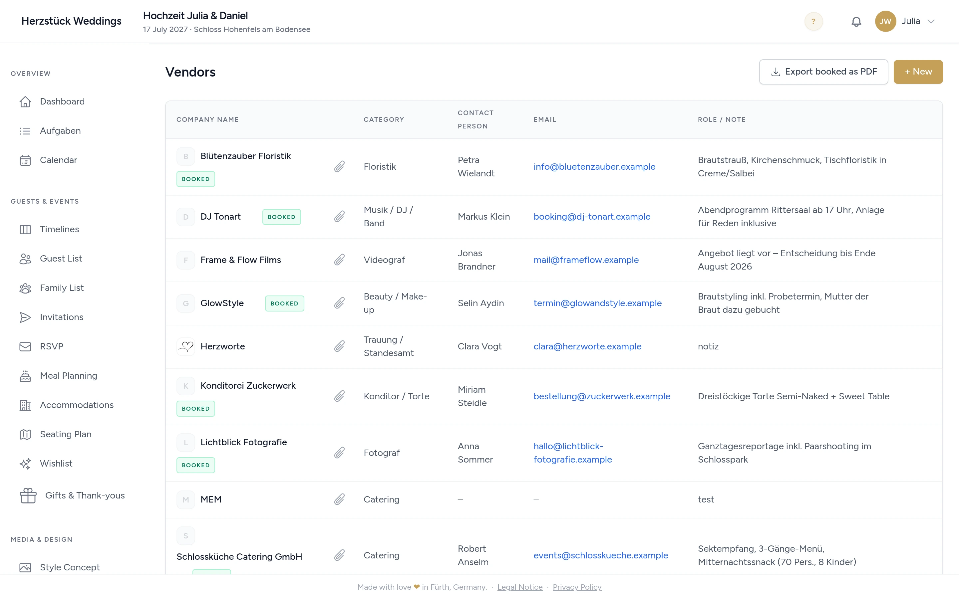
Task: Click the Invitations paper plane icon
Action: pyautogui.click(x=25, y=317)
